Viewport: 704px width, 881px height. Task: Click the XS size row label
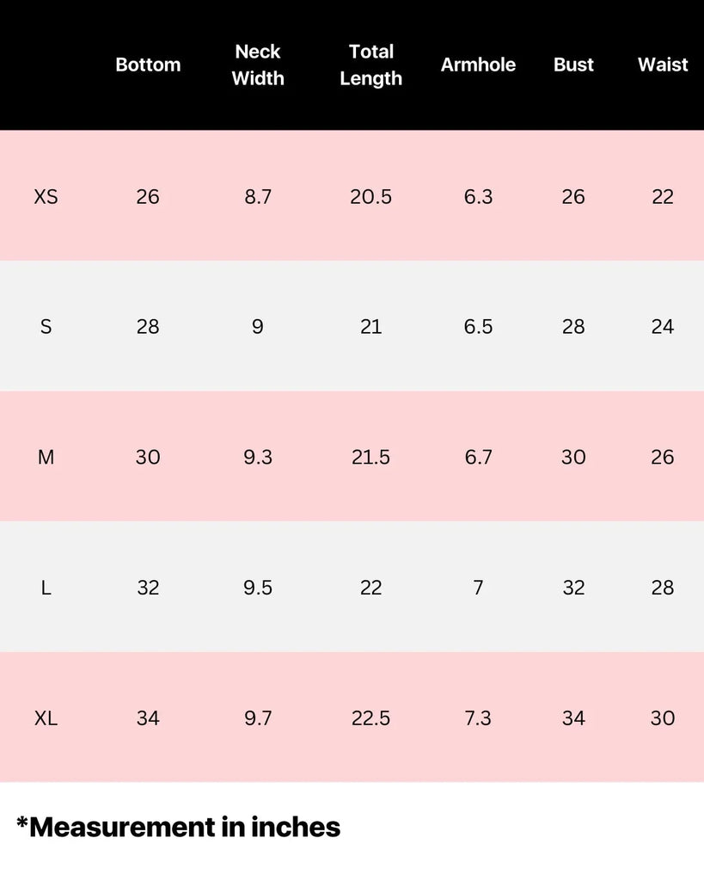pyautogui.click(x=46, y=197)
